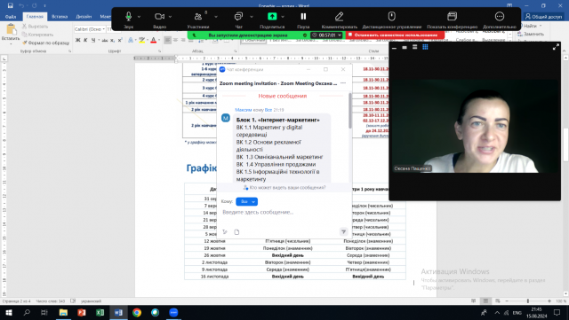The image size is (569, 320).
Task: Open the font color dropdown arrow
Action: pos(159,40)
